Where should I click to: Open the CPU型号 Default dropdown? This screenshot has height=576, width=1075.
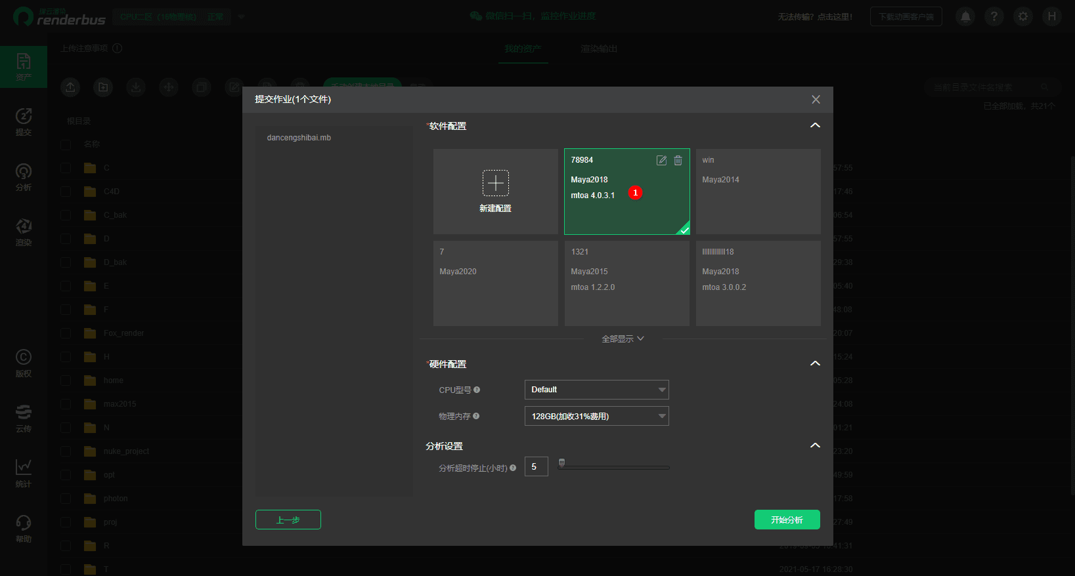point(596,390)
